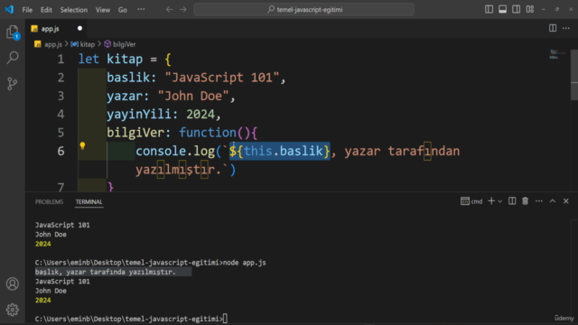The width and height of the screenshot is (578, 325).
Task: Click the node app.js terminal command
Action: pyautogui.click(x=245, y=263)
